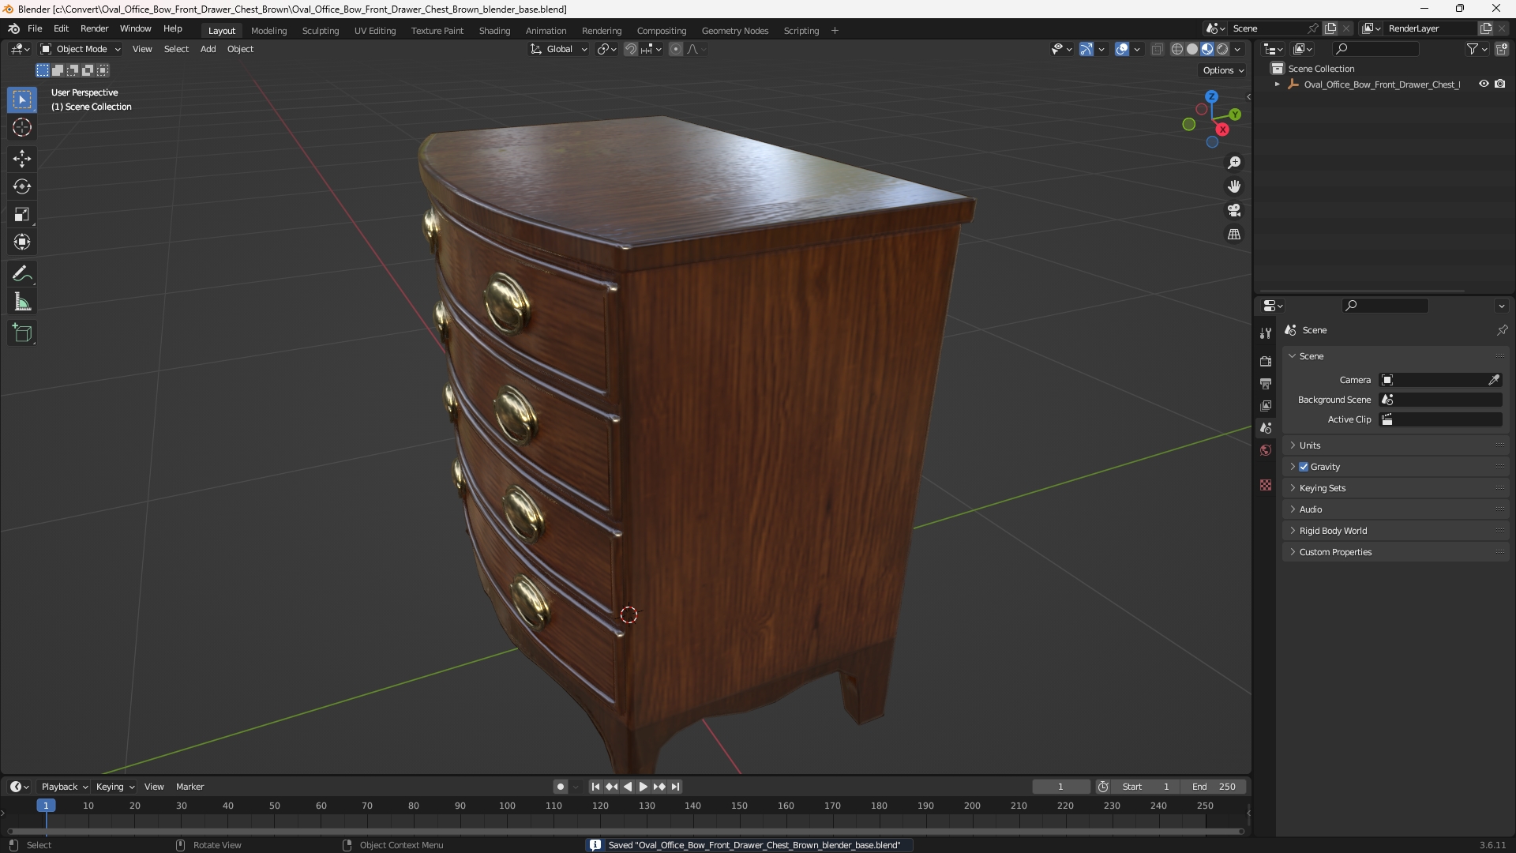The image size is (1516, 853).
Task: Open the Global orientation dropdown
Action: pos(559,49)
